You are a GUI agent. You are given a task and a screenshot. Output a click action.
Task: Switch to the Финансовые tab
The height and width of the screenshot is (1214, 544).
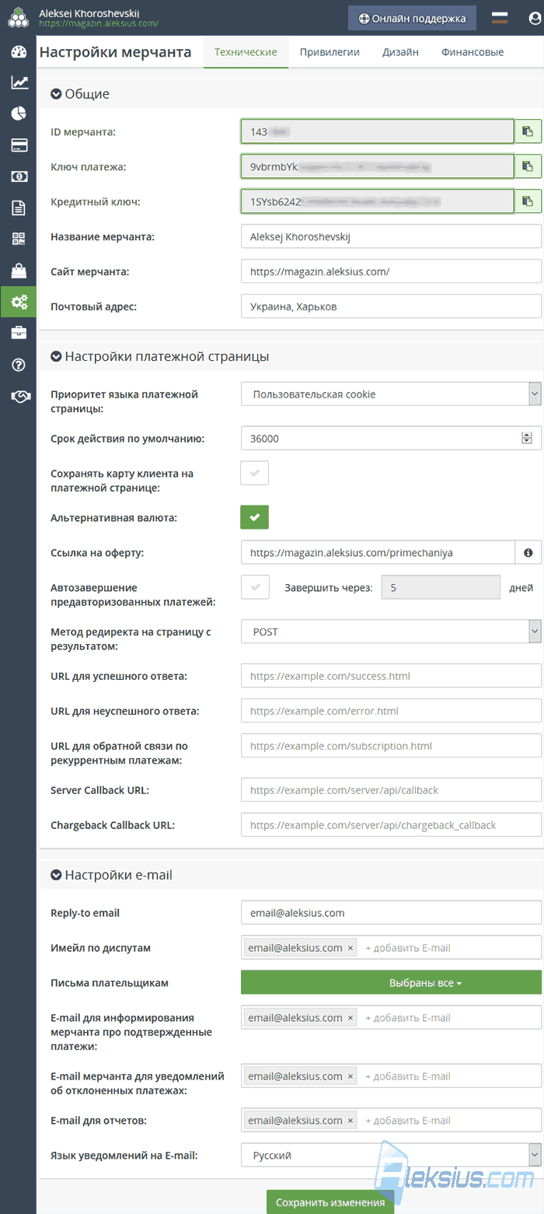[x=473, y=52]
